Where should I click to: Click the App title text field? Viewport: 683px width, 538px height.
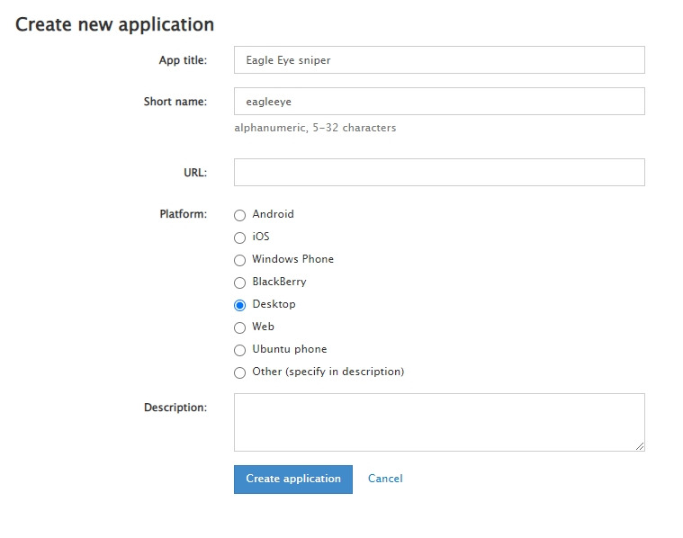[439, 60]
